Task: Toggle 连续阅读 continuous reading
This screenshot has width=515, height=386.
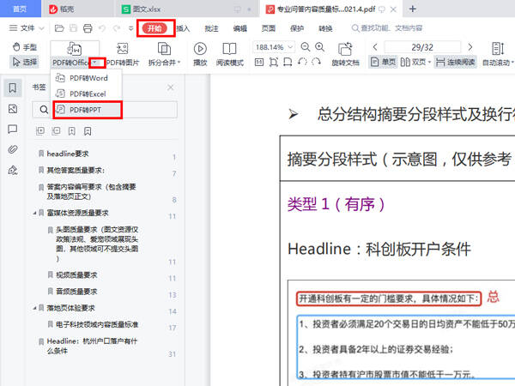Action: 455,62
